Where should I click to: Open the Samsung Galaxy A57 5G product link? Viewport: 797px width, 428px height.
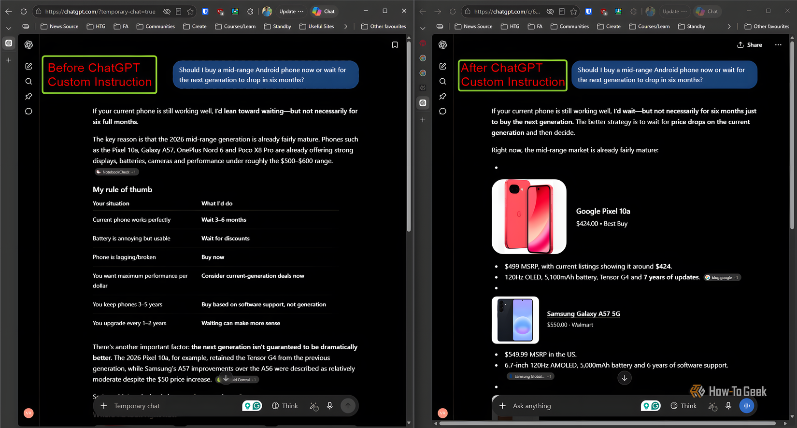coord(584,314)
